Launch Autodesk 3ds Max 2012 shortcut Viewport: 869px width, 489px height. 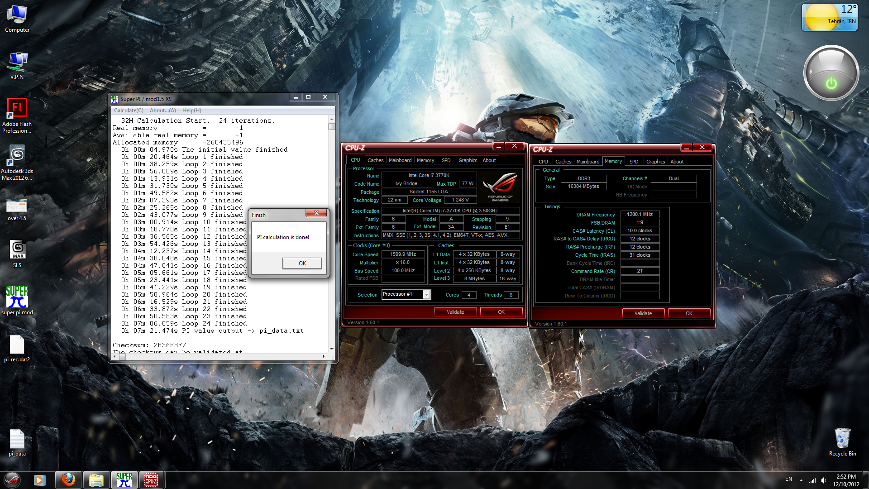[17, 163]
